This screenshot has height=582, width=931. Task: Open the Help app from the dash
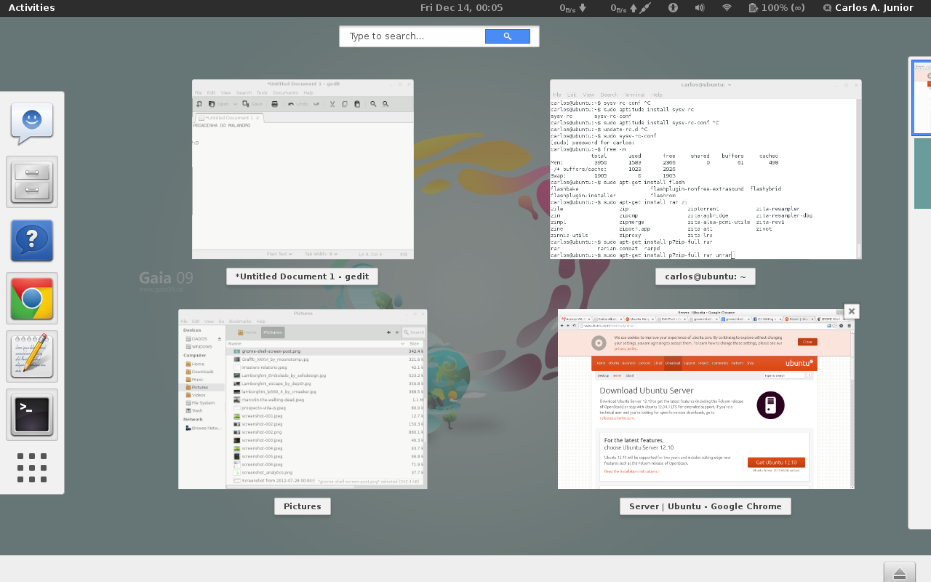(x=32, y=240)
